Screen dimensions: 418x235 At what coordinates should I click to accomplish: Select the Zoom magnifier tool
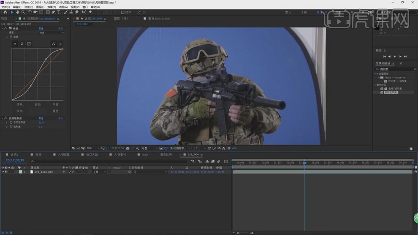[23, 12]
